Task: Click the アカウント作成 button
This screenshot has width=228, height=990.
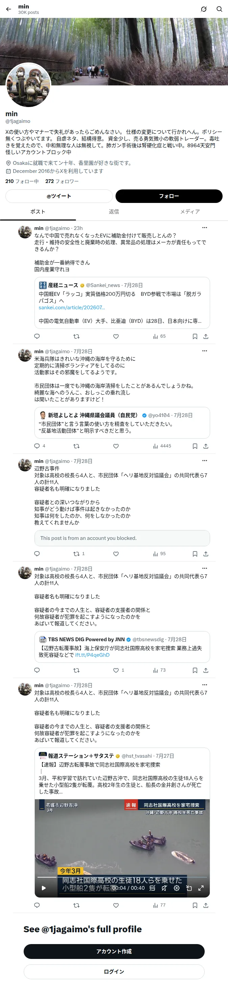Action: coord(114,951)
